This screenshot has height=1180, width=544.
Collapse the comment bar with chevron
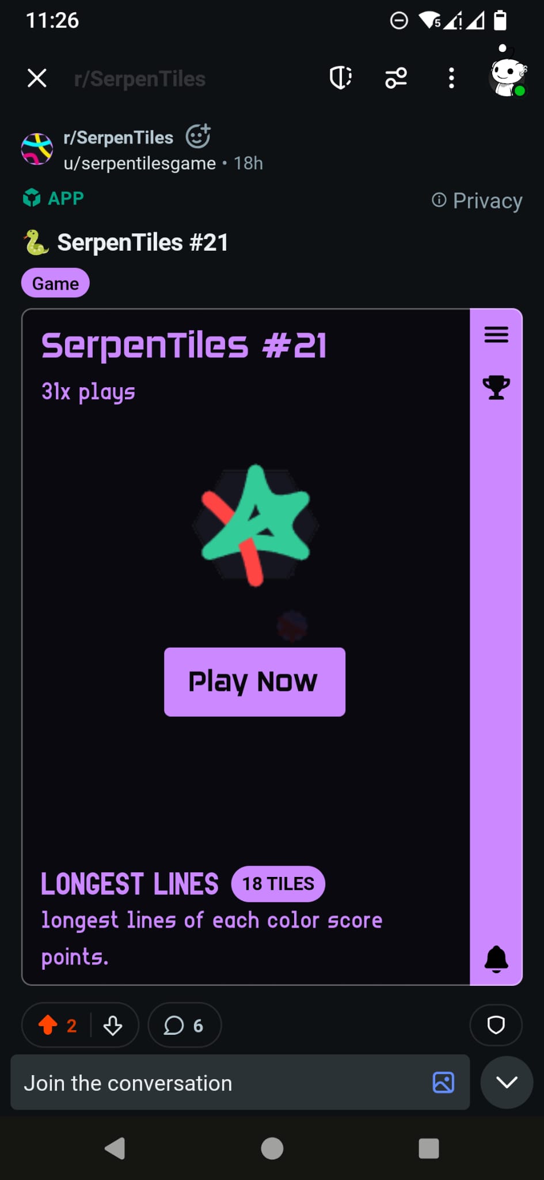507,1083
